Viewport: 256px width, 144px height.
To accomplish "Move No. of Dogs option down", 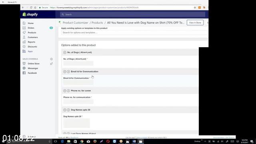I will click(x=65, y=52).
